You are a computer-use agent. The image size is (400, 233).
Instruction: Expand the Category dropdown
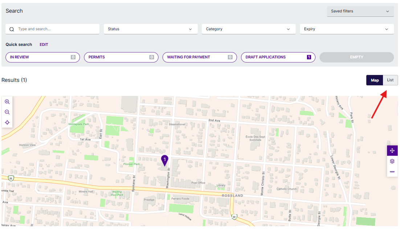coord(248,29)
